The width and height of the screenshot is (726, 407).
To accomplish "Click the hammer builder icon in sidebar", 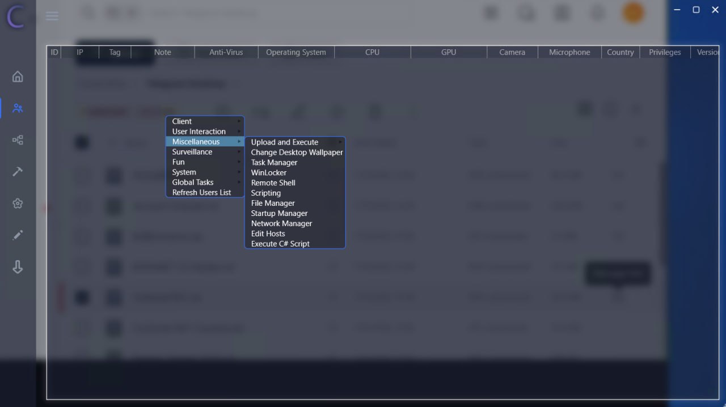I will click(x=18, y=171).
